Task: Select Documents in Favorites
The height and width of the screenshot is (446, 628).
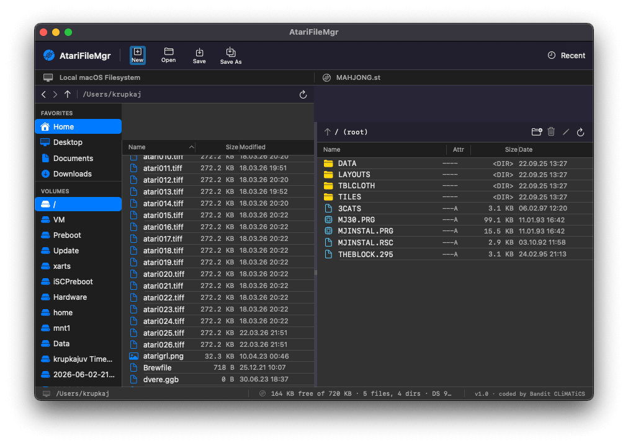Action: click(x=78, y=158)
